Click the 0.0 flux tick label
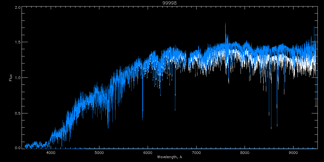324x162 pixels. point(18,148)
